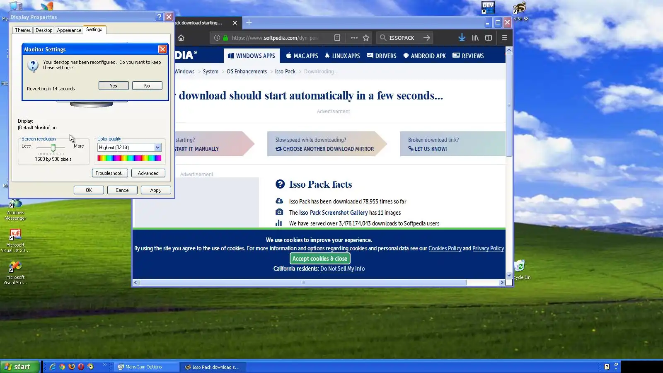Click the Isso Pack breadcrumb link
This screenshot has width=663, height=373.
click(285, 71)
